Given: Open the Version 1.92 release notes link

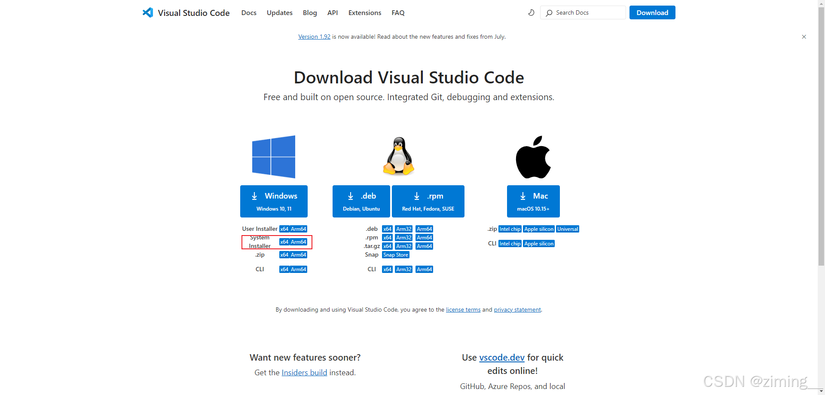Looking at the screenshot, I should point(314,37).
